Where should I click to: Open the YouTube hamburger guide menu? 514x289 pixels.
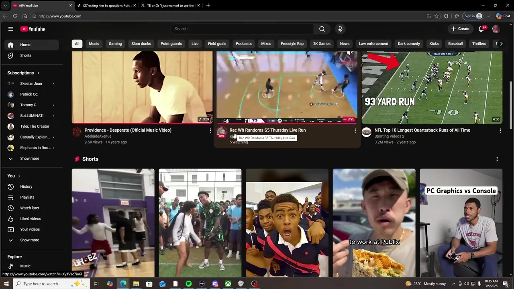coord(11,29)
